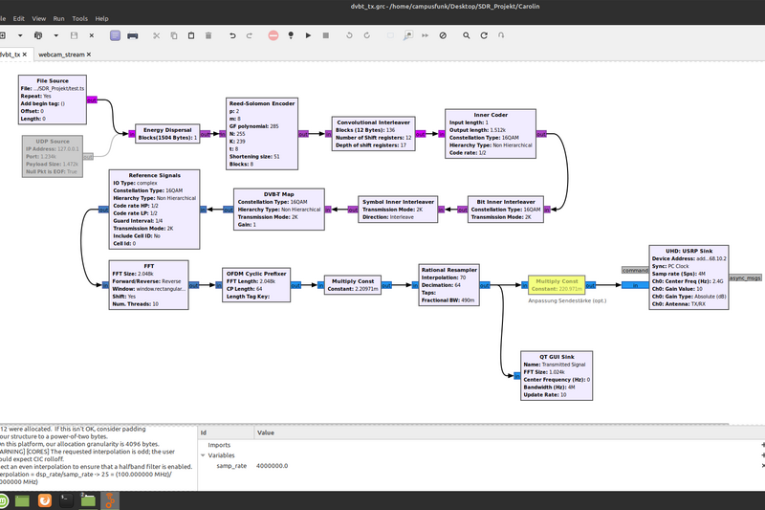
Task: View flow graph errors red icon
Action: tap(273, 35)
